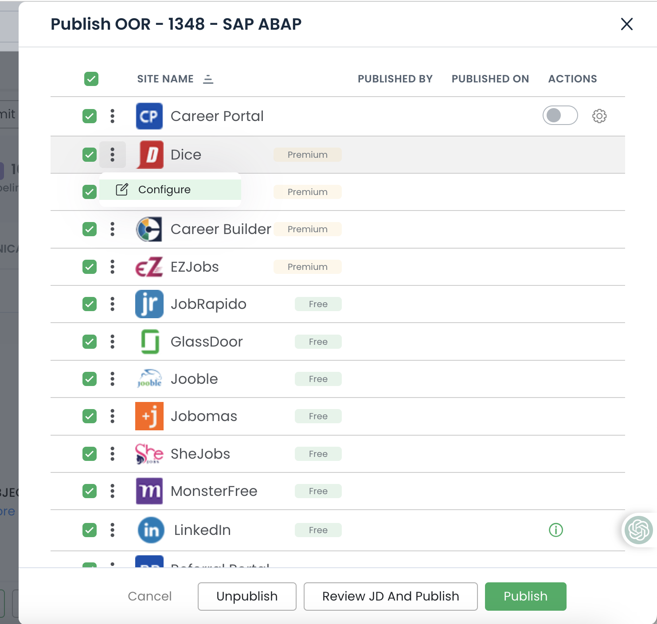Open Career Portal settings gear icon
This screenshot has width=657, height=624.
coord(599,116)
